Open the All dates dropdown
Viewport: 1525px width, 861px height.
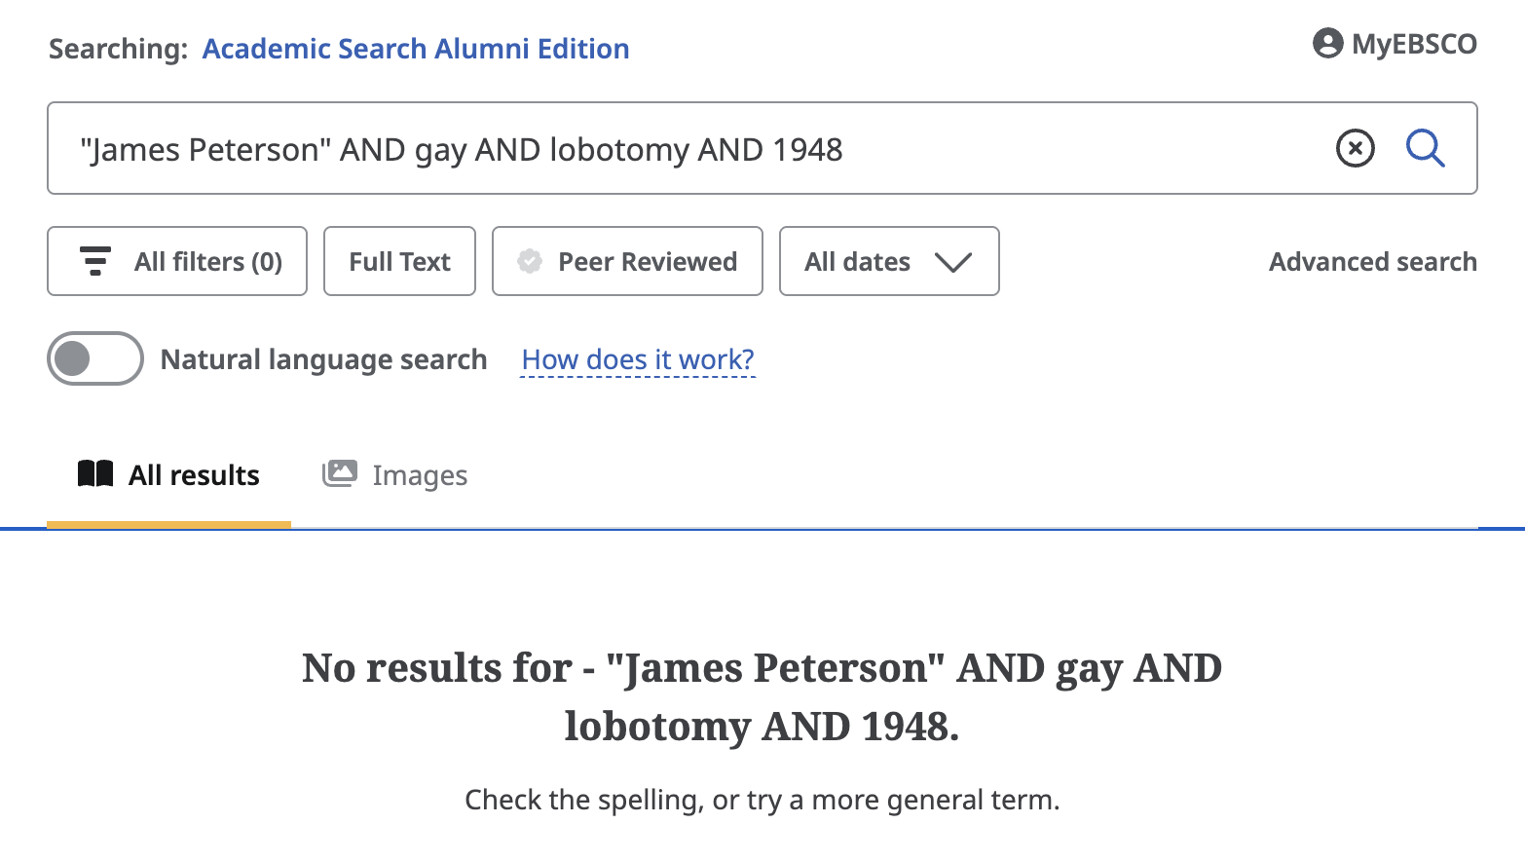(858, 261)
